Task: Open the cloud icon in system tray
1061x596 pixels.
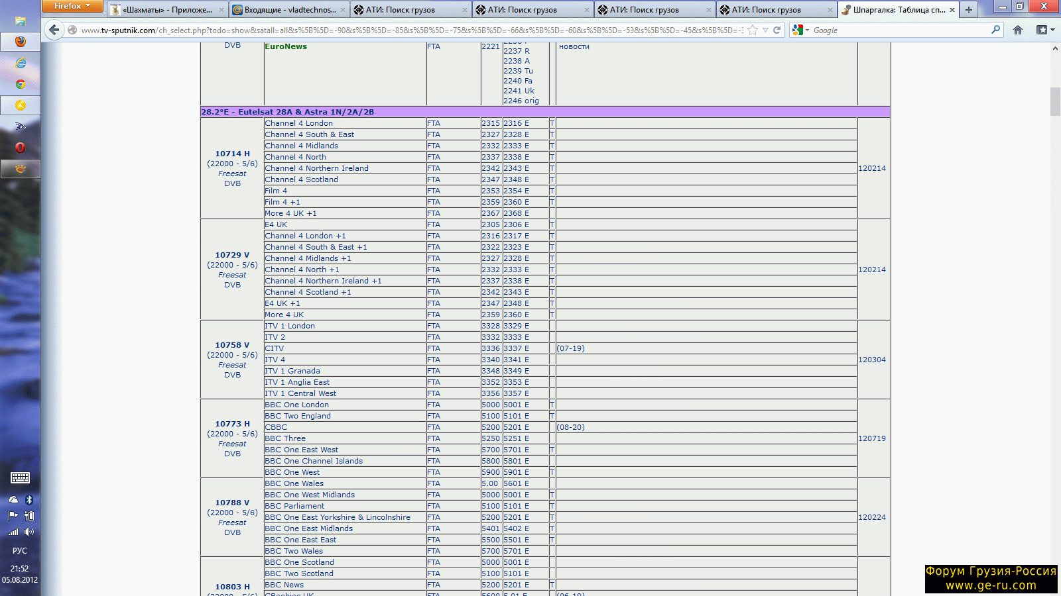Action: point(13,500)
